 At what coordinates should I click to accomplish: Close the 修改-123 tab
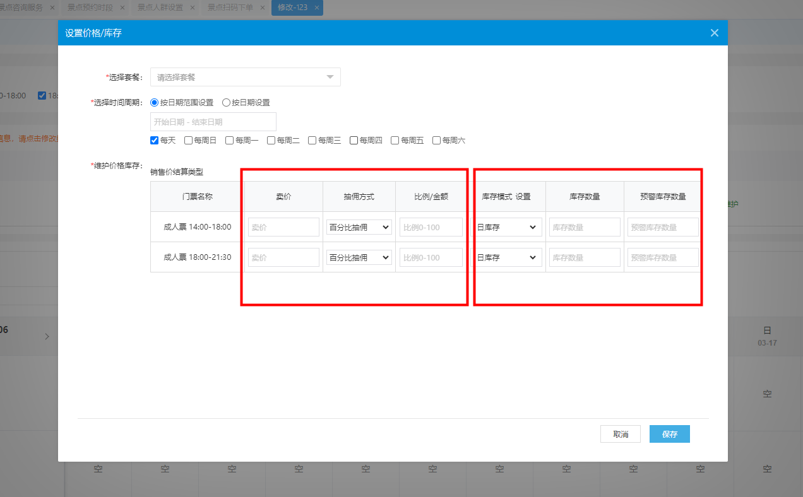317,8
